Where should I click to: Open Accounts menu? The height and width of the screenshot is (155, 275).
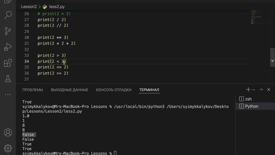pyautogui.click(x=8, y=133)
